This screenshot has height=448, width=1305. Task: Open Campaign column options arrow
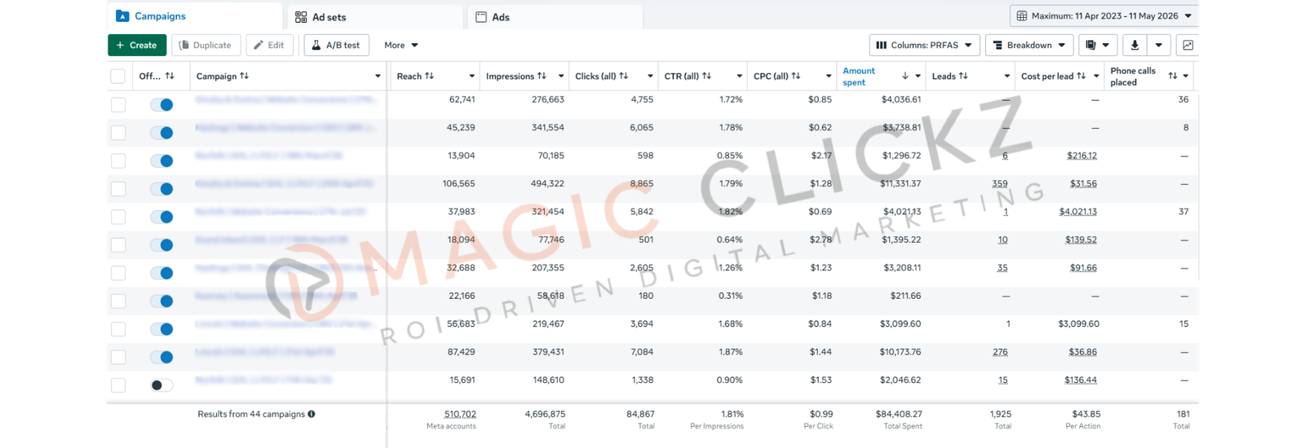(x=378, y=77)
